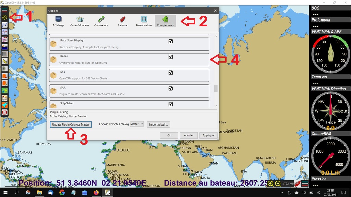Click the SAR plugin box icon
The width and height of the screenshot is (351, 197).
pyautogui.click(x=53, y=91)
